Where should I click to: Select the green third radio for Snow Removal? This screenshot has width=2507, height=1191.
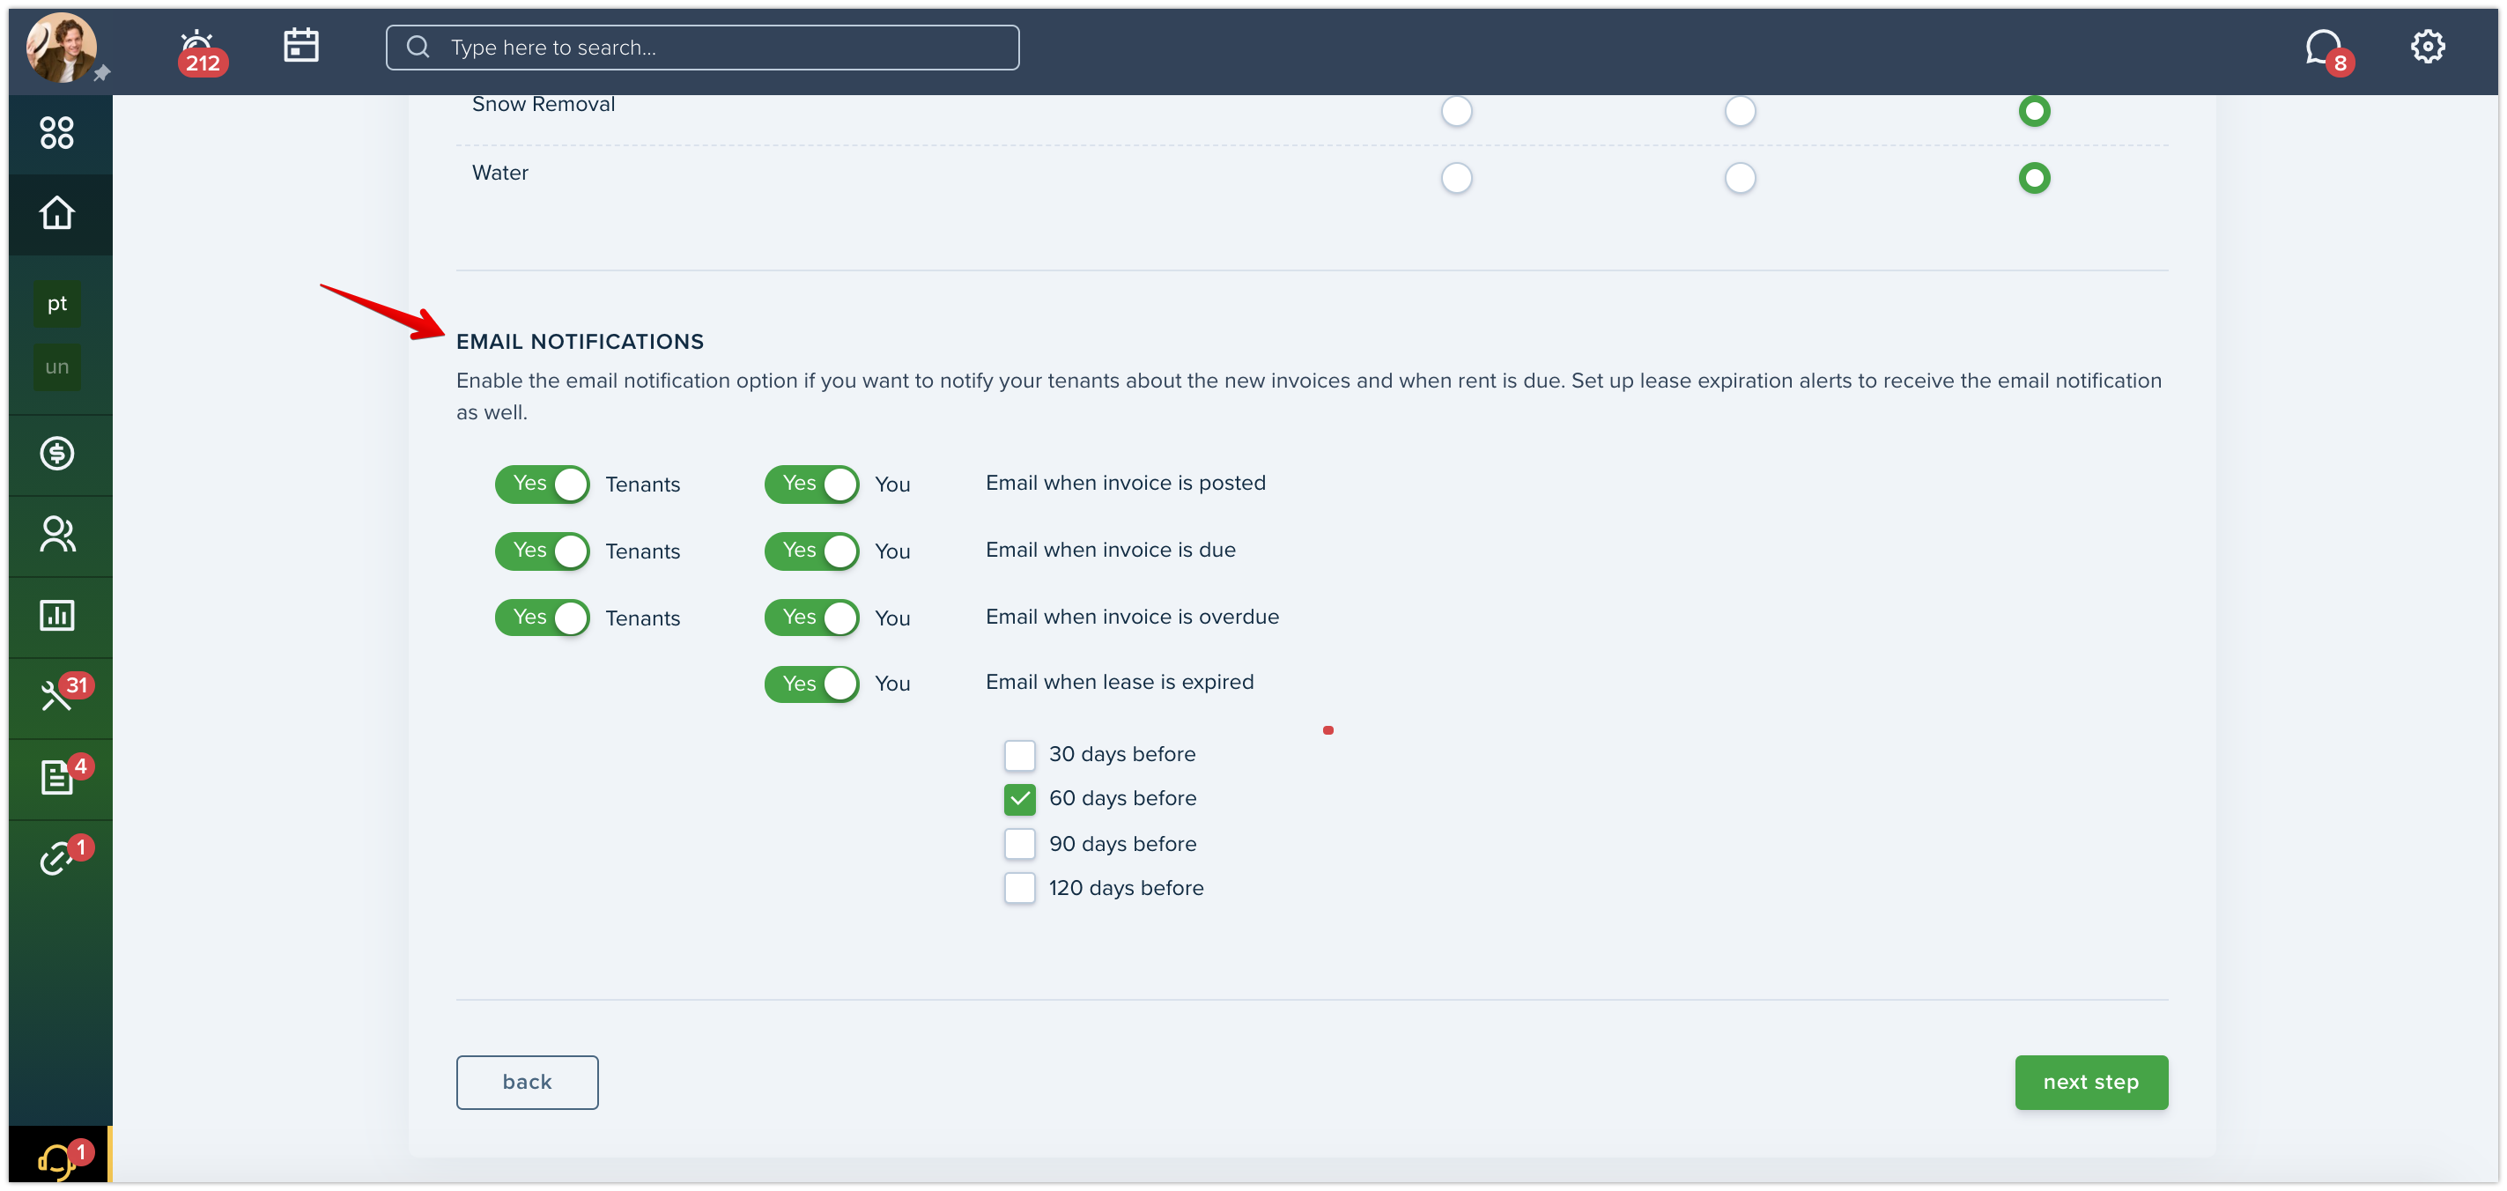click(x=2034, y=111)
